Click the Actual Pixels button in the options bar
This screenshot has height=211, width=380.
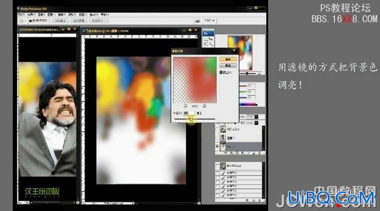pyautogui.click(x=60, y=21)
